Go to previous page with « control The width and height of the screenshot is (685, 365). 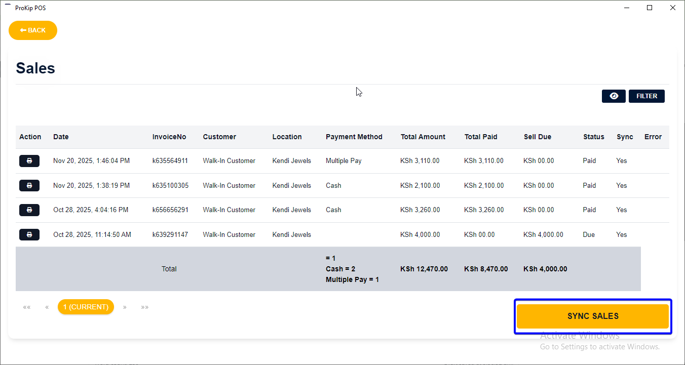pyautogui.click(x=47, y=307)
